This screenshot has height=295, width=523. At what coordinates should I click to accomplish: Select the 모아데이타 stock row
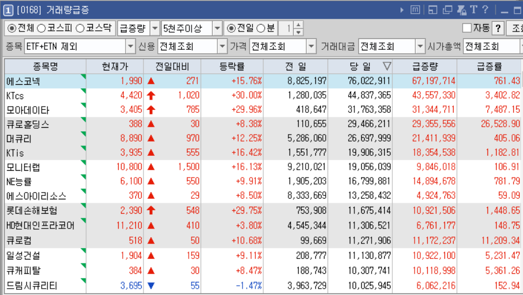263,109
